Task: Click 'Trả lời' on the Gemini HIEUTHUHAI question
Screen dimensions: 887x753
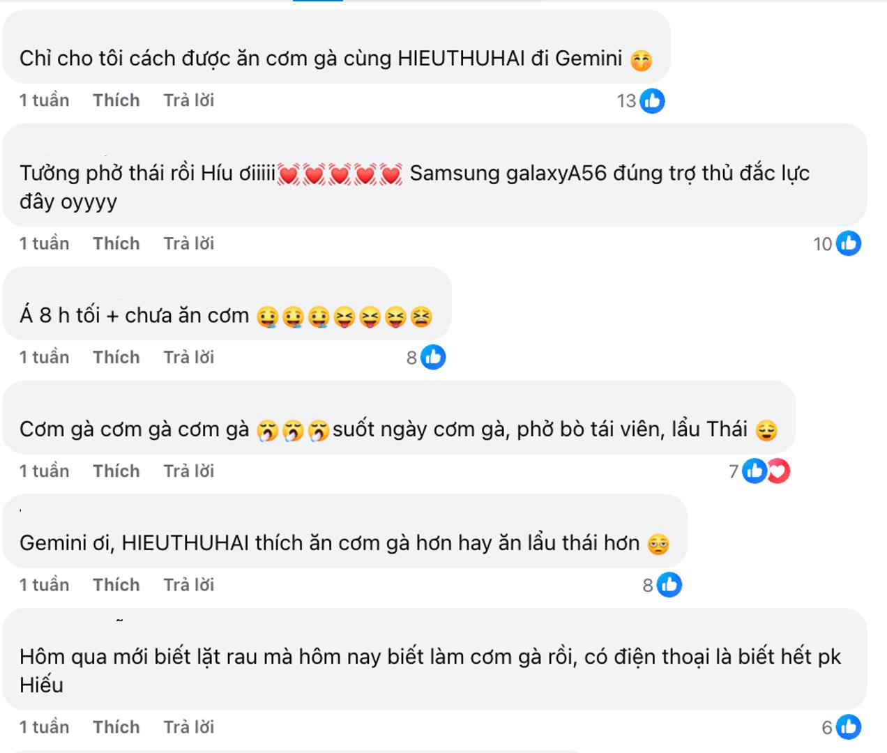Action: point(189,585)
